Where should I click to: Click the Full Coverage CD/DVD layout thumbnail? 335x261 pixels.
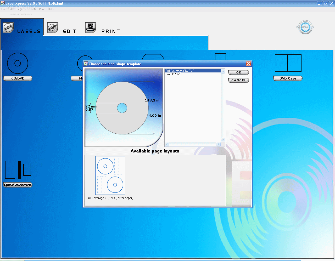pos(110,175)
